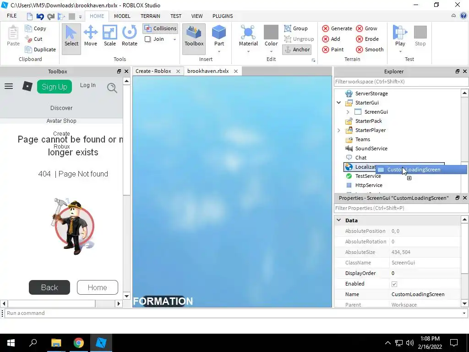Open File Explorer from the taskbar
469x352 pixels.
tap(56, 343)
